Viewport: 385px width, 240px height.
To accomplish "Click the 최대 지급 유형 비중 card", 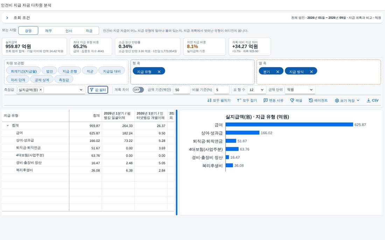I will click(91, 46).
